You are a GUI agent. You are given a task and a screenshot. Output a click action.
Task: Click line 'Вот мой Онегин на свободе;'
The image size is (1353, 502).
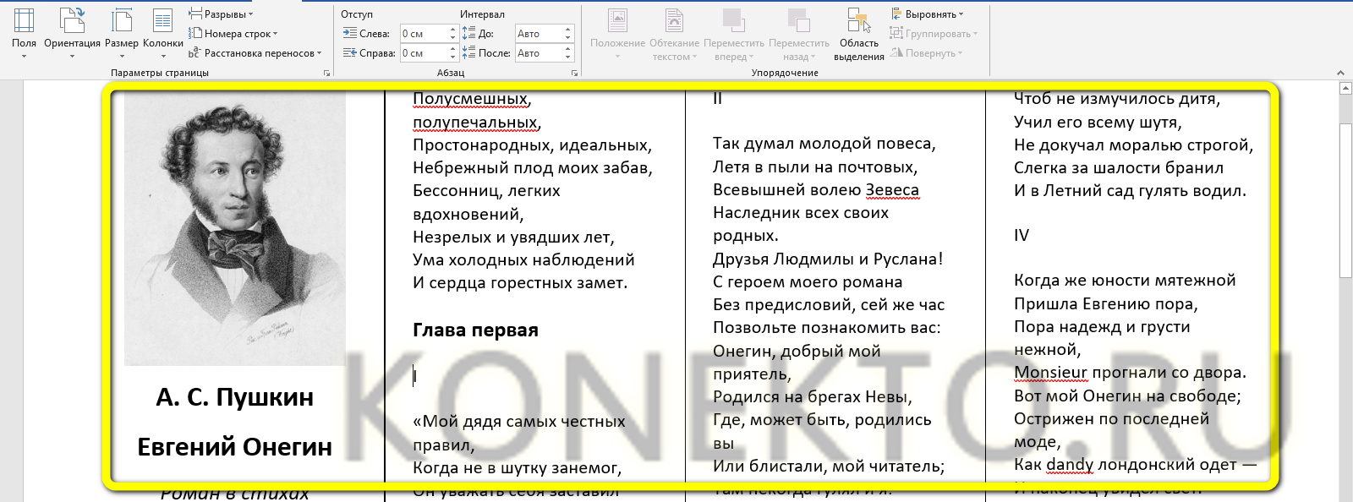[x=1127, y=396]
